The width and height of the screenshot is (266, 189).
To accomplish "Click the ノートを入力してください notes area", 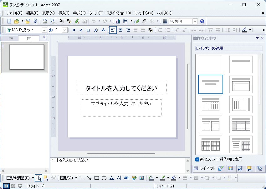I will (x=118, y=165).
